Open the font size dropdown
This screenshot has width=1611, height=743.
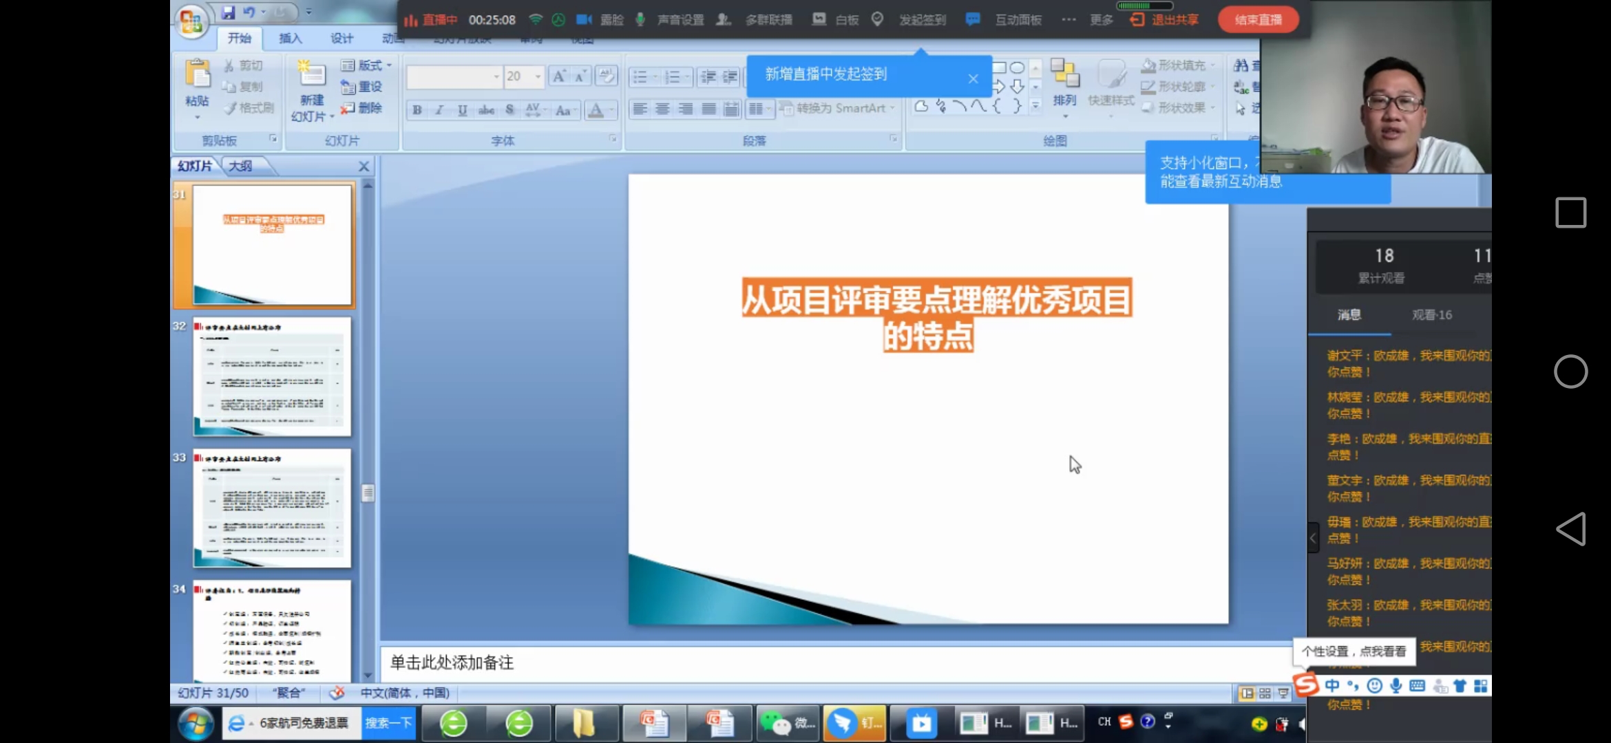(538, 76)
